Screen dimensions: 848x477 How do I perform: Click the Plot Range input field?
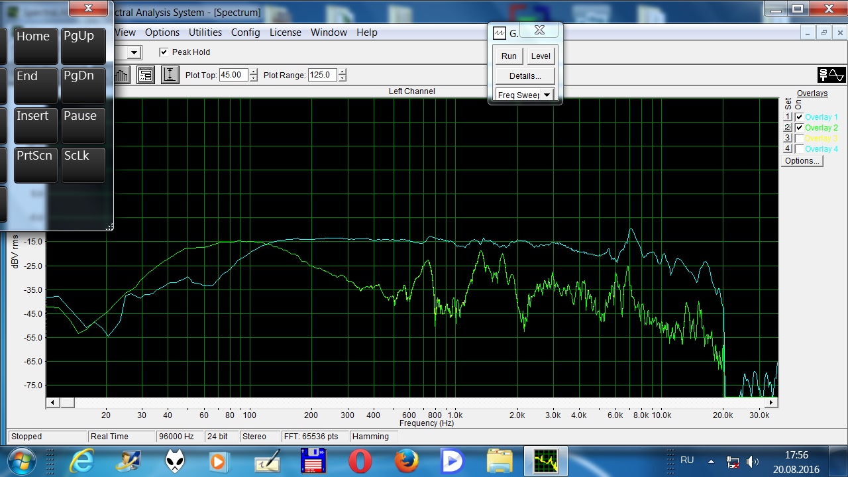click(x=322, y=75)
